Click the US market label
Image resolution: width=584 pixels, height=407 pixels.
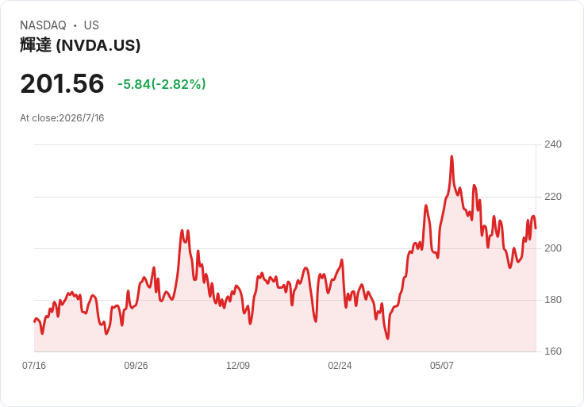(x=91, y=25)
